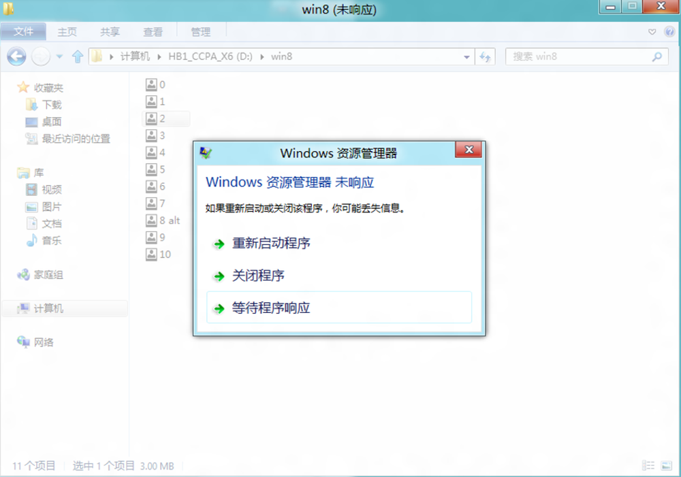Choose 关闭程序 to end the program
The height and width of the screenshot is (477, 681).
258,276
